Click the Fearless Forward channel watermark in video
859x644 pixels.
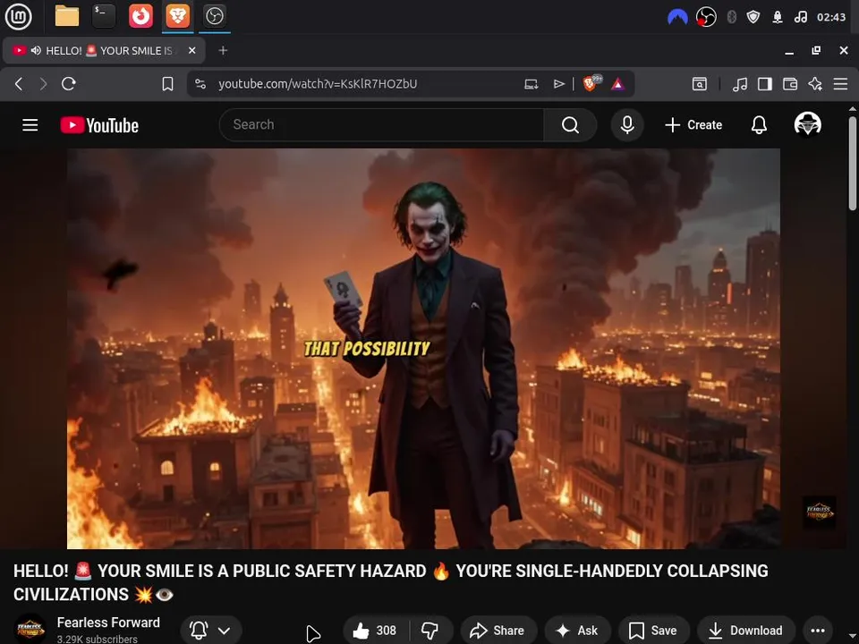click(819, 512)
